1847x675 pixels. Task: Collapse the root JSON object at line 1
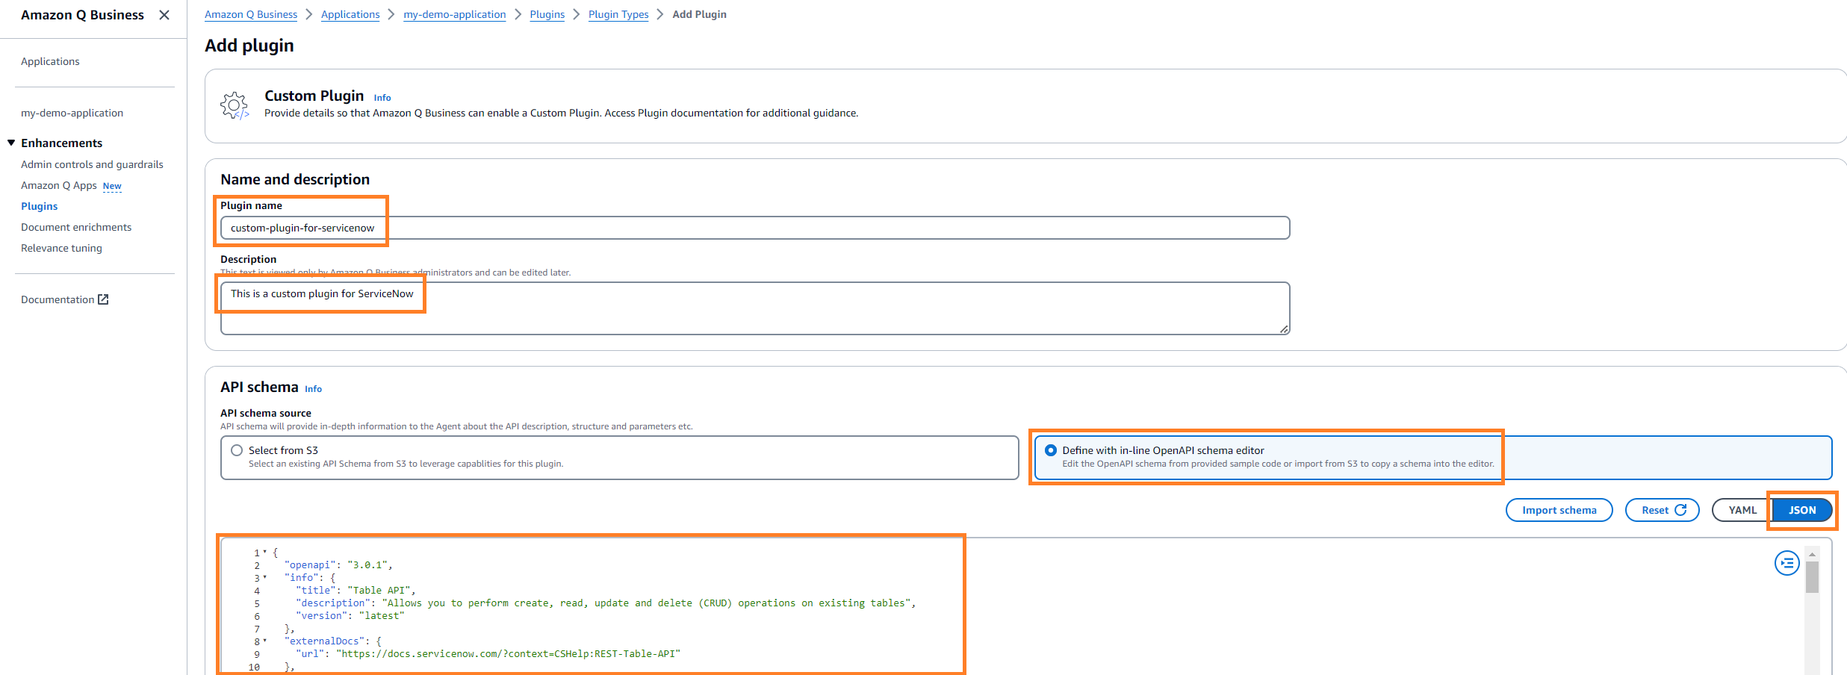point(265,552)
